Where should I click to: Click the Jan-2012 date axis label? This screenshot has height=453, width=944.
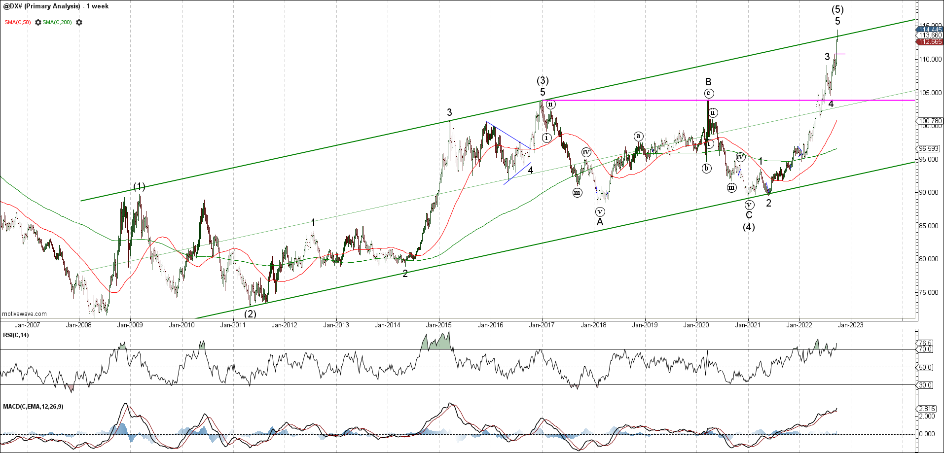tap(285, 325)
